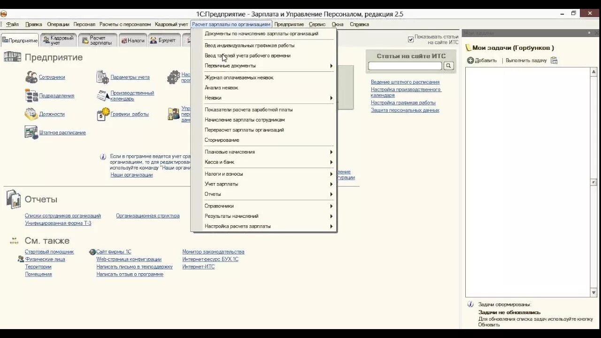The height and width of the screenshot is (338, 601).
Task: Click the Должности icon
Action: (x=31, y=114)
